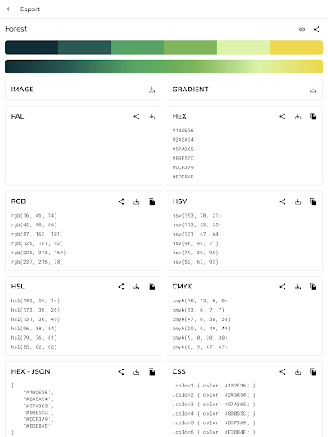Share the Forest palette from header
The width and height of the screenshot is (328, 437).
point(317,29)
